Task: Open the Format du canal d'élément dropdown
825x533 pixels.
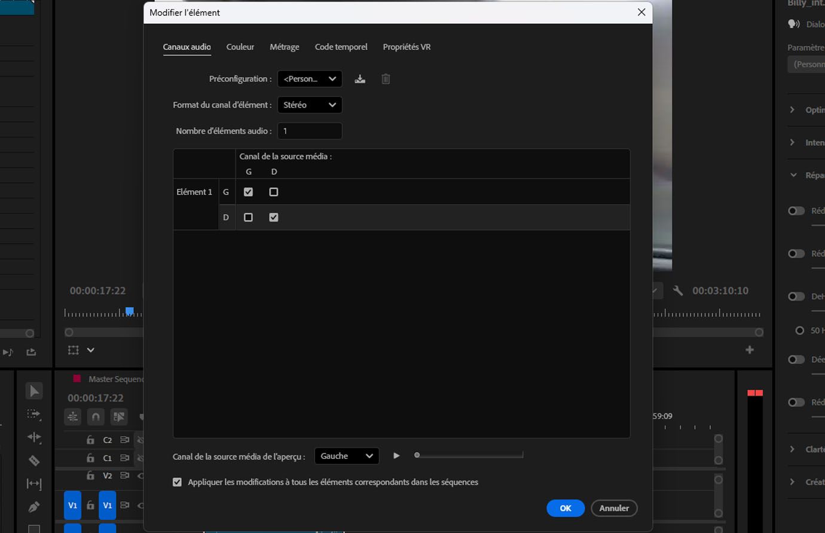Action: (310, 105)
